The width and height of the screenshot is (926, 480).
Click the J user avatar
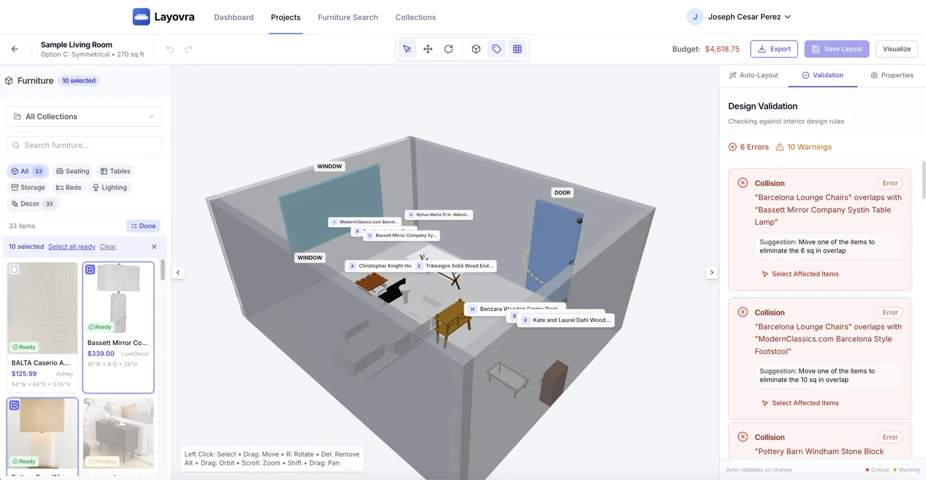click(695, 17)
